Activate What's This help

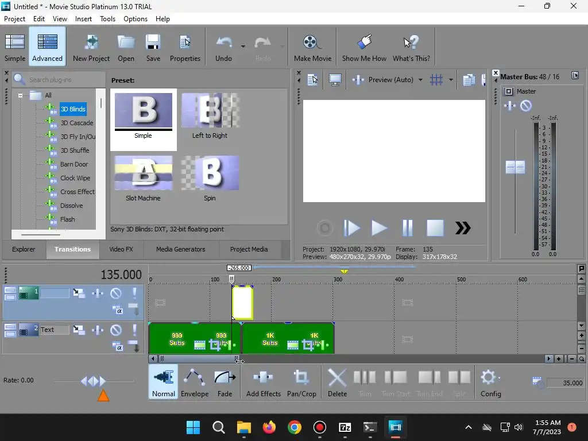(411, 48)
